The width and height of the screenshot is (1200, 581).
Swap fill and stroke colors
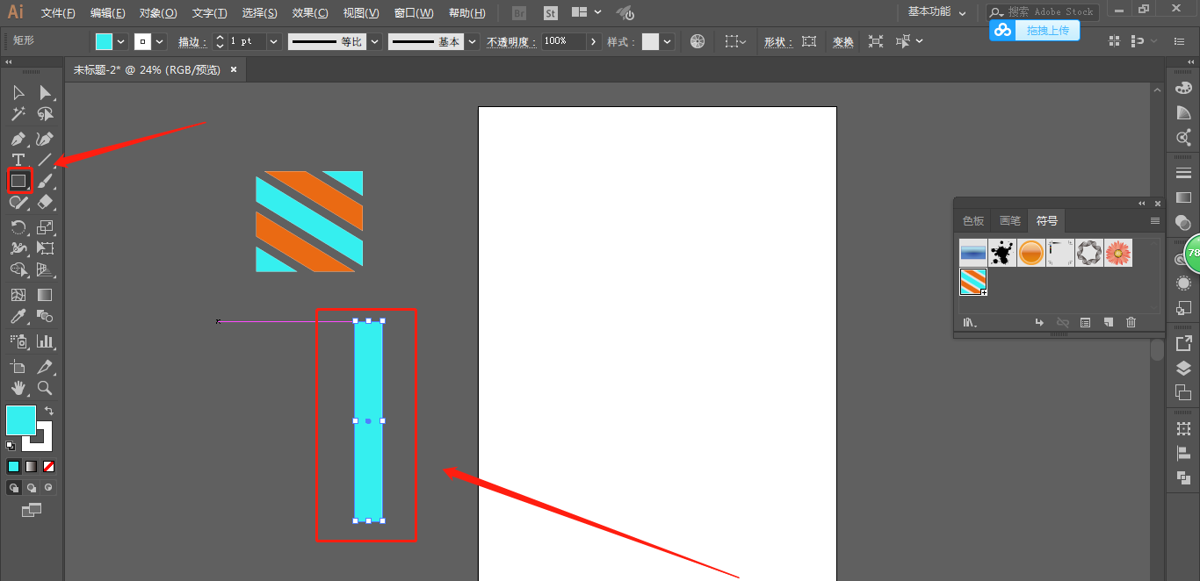click(x=49, y=410)
